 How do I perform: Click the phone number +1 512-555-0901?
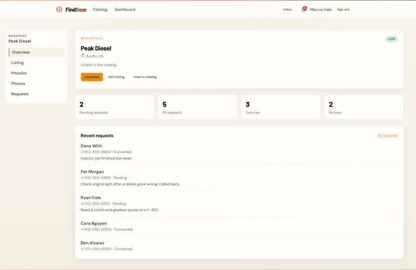pyautogui.click(x=95, y=204)
